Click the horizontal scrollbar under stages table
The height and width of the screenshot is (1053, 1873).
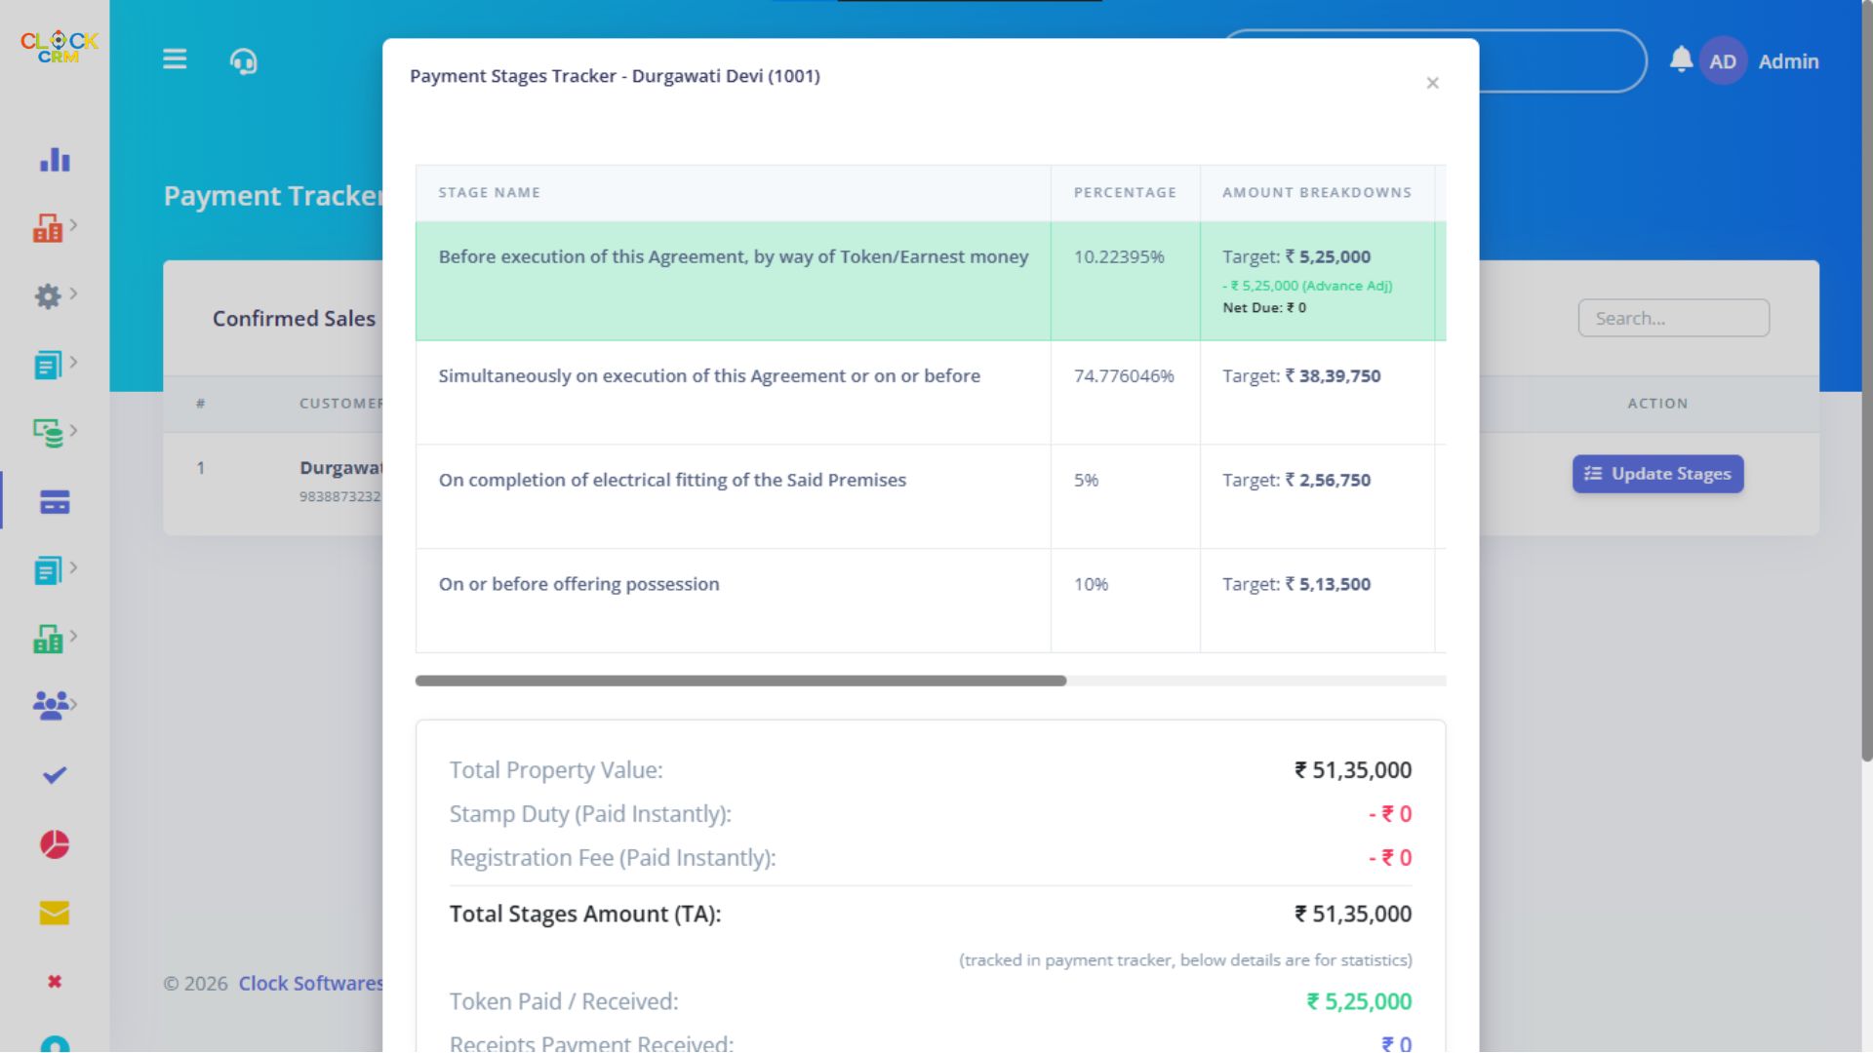[x=740, y=681]
